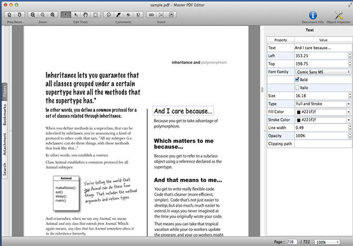Click the "Which matters to me because..." heading
Viewport: 353px width, 246px height.
click(x=184, y=144)
